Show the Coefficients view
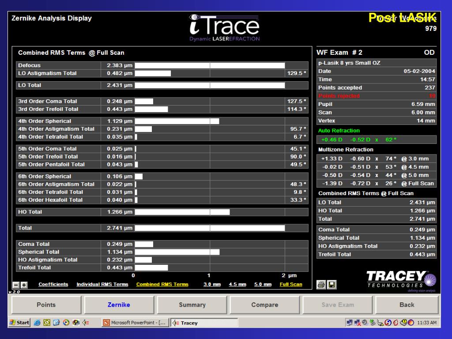452x339 pixels. pyautogui.click(x=53, y=284)
